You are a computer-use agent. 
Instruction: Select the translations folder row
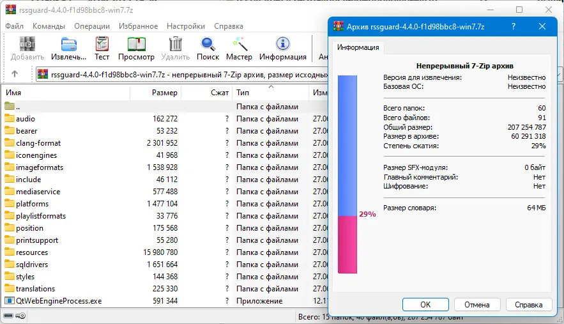(x=165, y=289)
